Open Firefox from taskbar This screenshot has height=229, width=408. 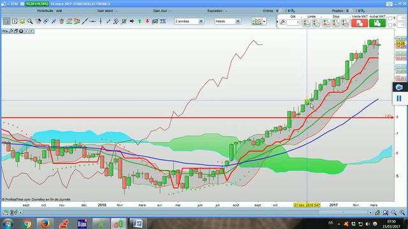[x=45, y=224]
